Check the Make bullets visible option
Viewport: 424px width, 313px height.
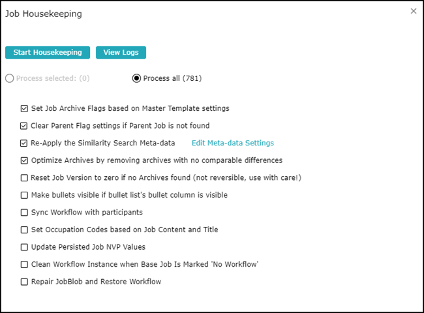(x=25, y=195)
